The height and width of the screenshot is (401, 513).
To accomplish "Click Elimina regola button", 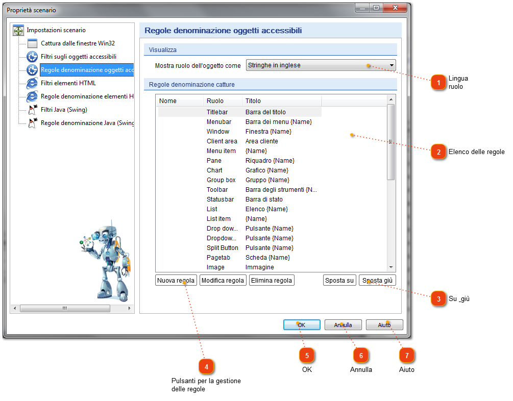I will tap(272, 280).
